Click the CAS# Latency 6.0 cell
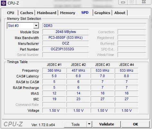152x129 pixels. coord(78,76)
